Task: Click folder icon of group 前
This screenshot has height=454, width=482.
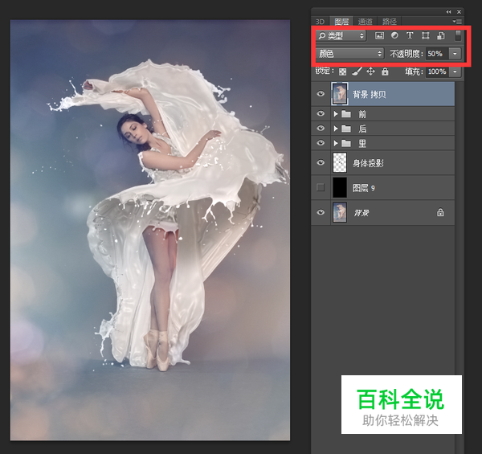Action: (346, 114)
